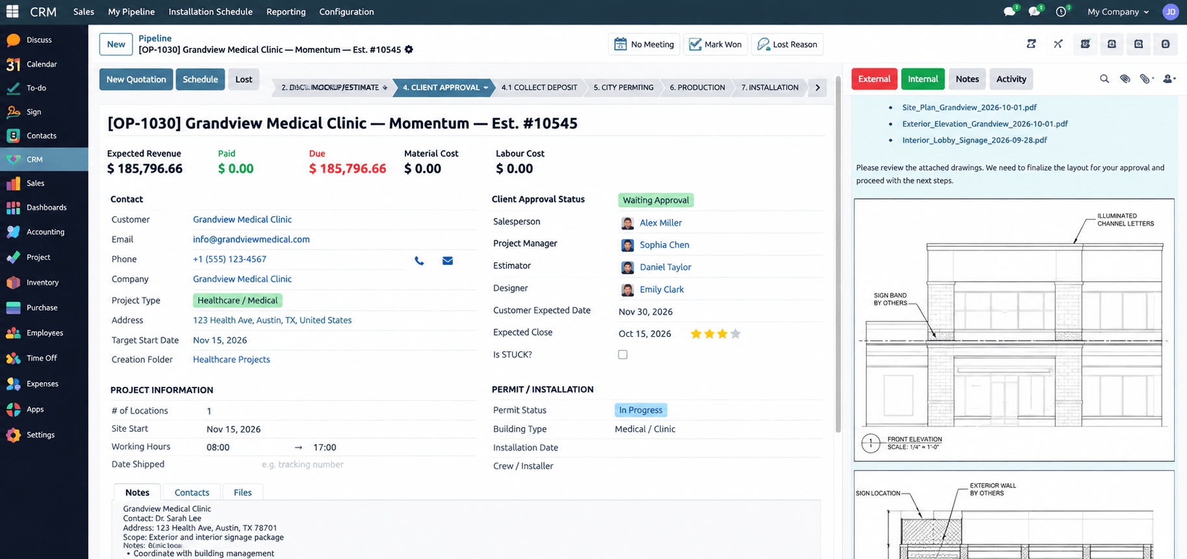Image resolution: width=1187 pixels, height=559 pixels.
Task: Click the Lost Reason button
Action: tap(787, 44)
